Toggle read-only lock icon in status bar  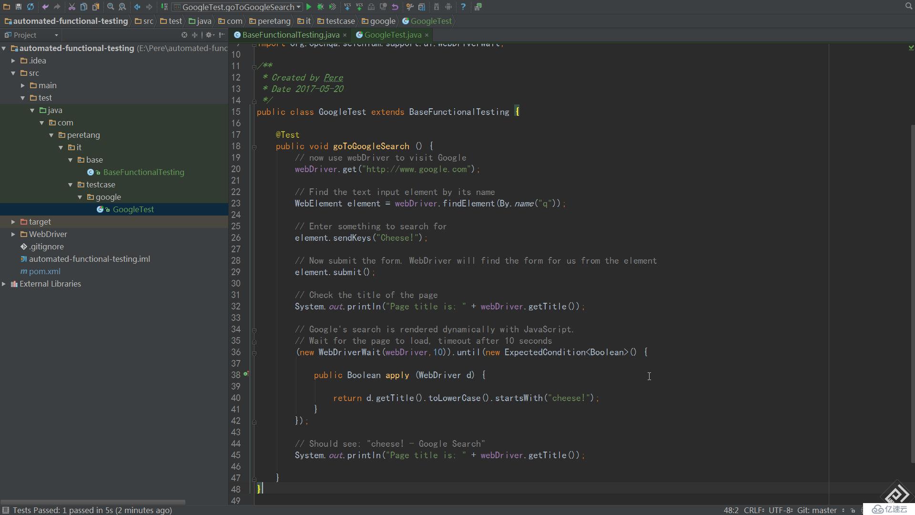(x=853, y=510)
